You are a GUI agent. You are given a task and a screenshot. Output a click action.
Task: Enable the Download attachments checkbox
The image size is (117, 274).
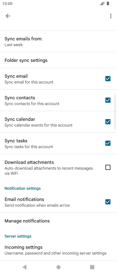(108, 167)
